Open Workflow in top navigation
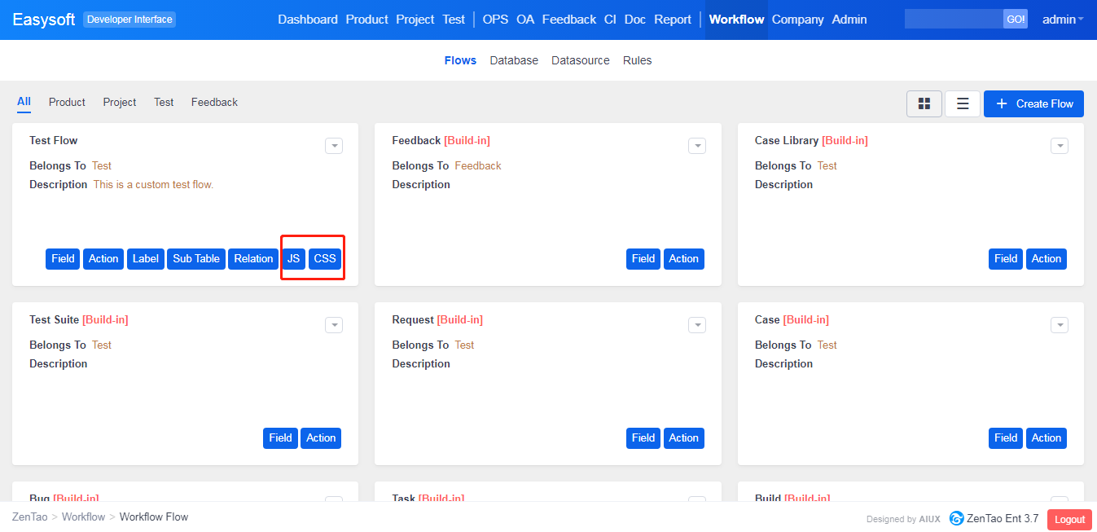Screen dimensions: 1097x532 (736, 20)
